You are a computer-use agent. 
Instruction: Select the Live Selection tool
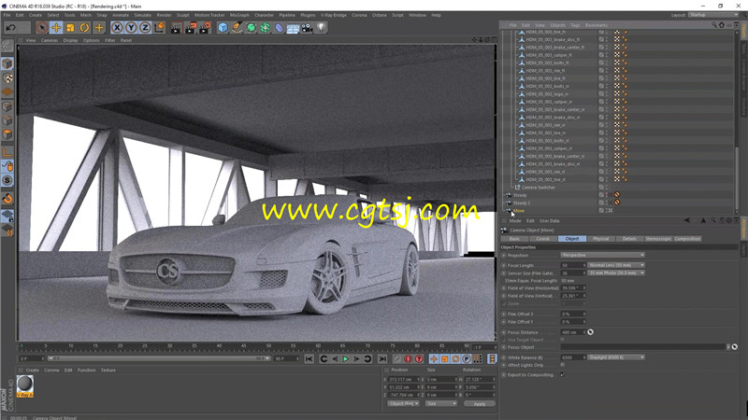(42, 28)
